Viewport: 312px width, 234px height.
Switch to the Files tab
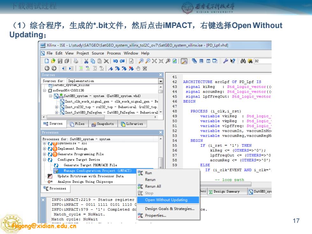[x=77, y=124]
